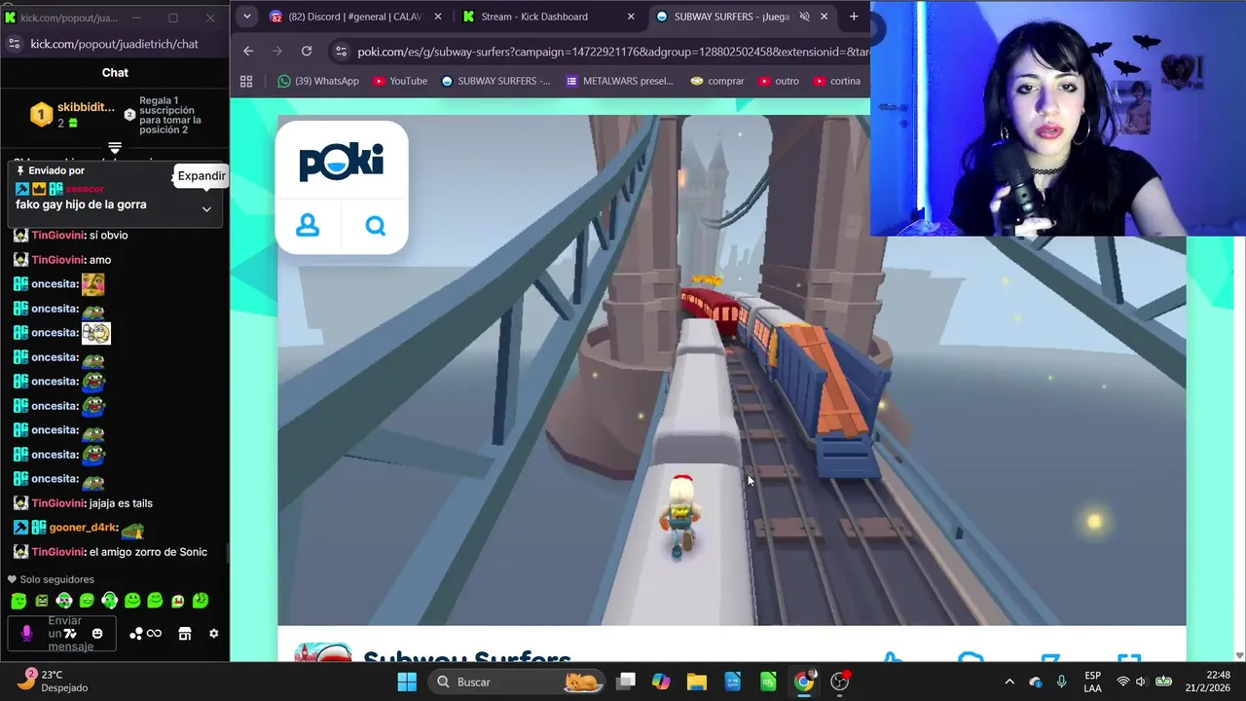Click message 'jajaja es tails'
The width and height of the screenshot is (1246, 701).
[121, 503]
